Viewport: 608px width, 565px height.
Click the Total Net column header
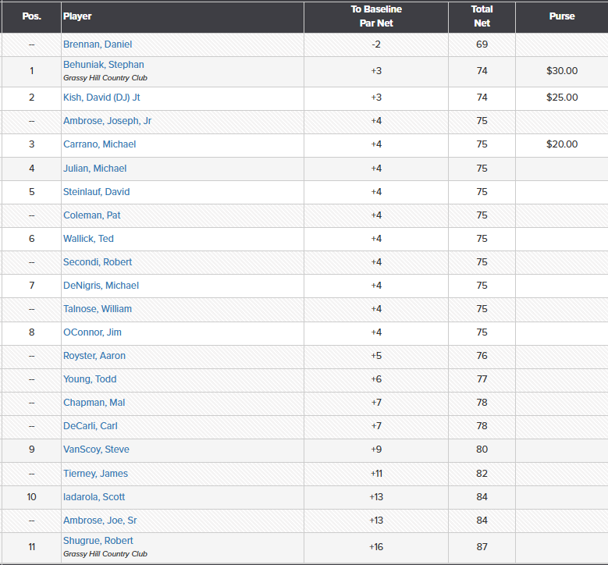click(x=482, y=16)
